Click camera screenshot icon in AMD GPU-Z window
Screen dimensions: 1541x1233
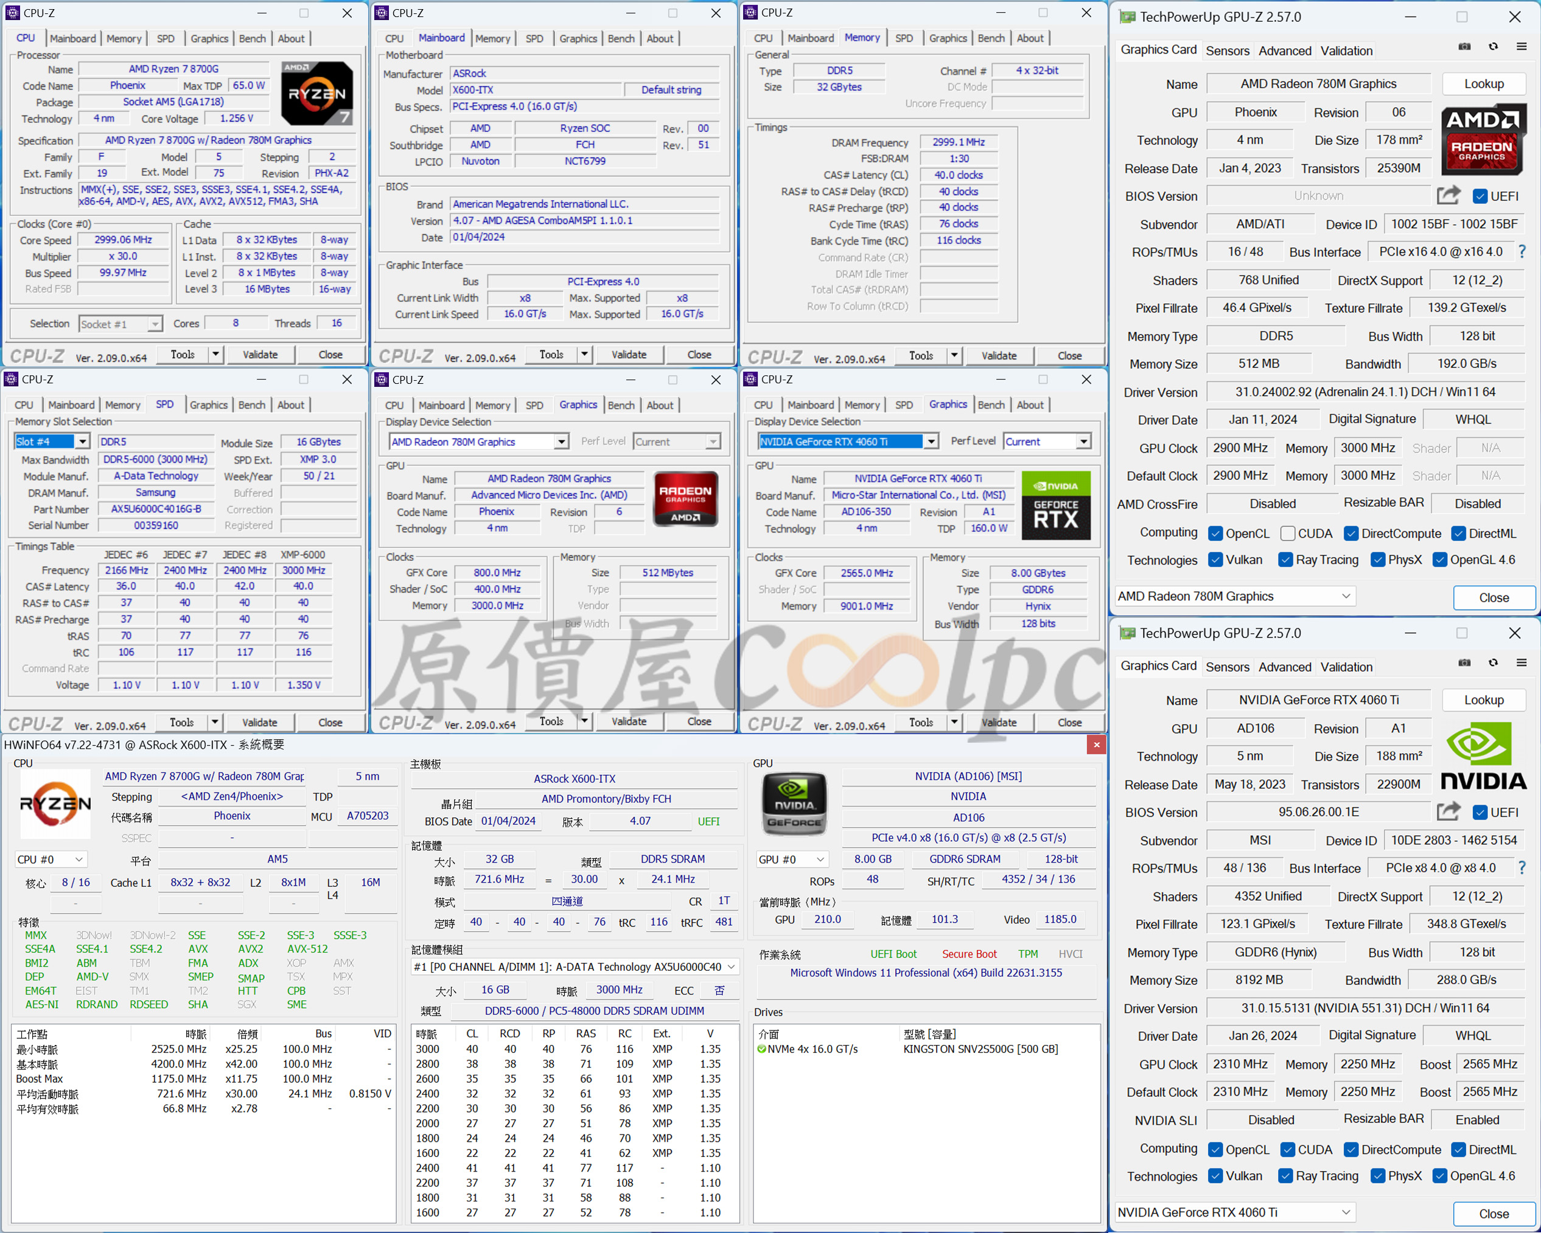[1464, 46]
